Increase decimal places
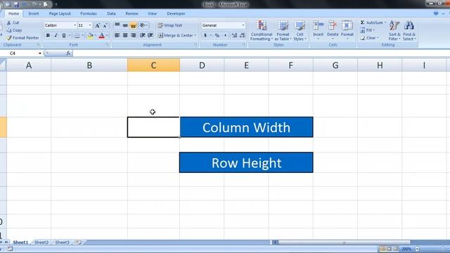 point(234,35)
